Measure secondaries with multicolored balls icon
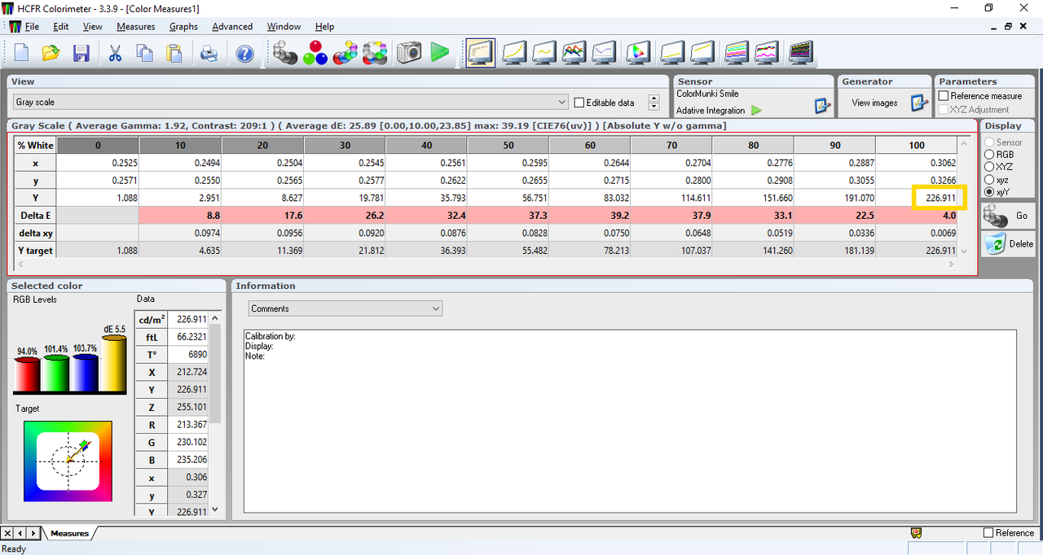 click(x=345, y=53)
